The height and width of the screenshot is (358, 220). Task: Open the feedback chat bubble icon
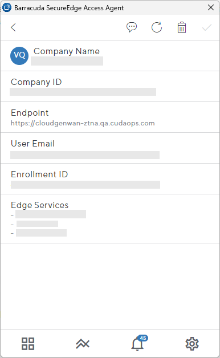132,27
